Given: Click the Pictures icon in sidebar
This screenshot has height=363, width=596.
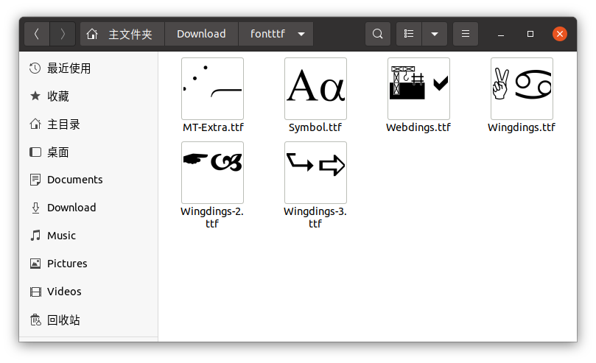Looking at the screenshot, I should tap(35, 264).
